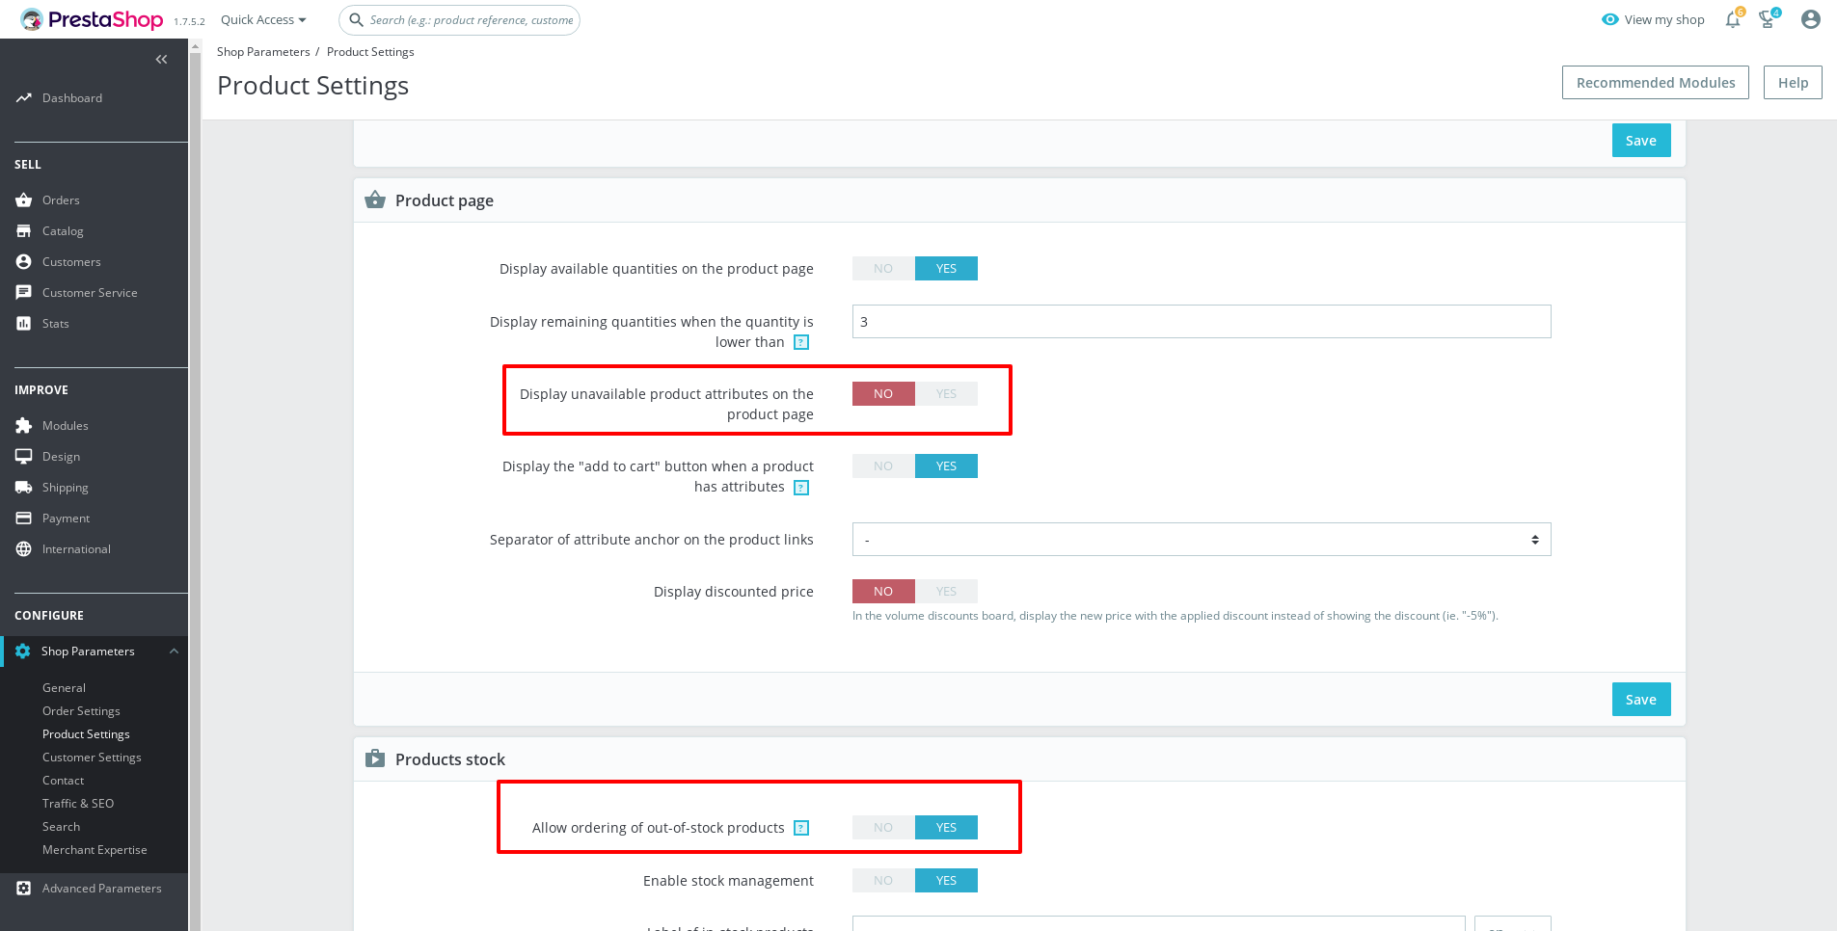
Task: Save the Product page section
Action: 1641,700
